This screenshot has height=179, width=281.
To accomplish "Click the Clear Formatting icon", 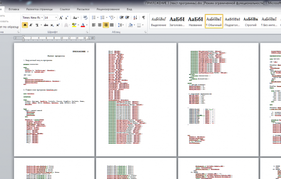I will point(85,17).
